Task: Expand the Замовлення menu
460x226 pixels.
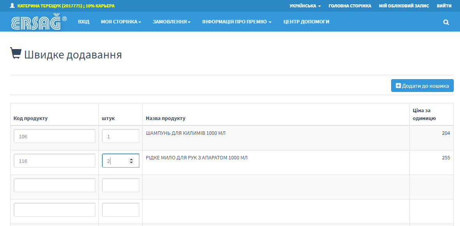Action: point(171,22)
